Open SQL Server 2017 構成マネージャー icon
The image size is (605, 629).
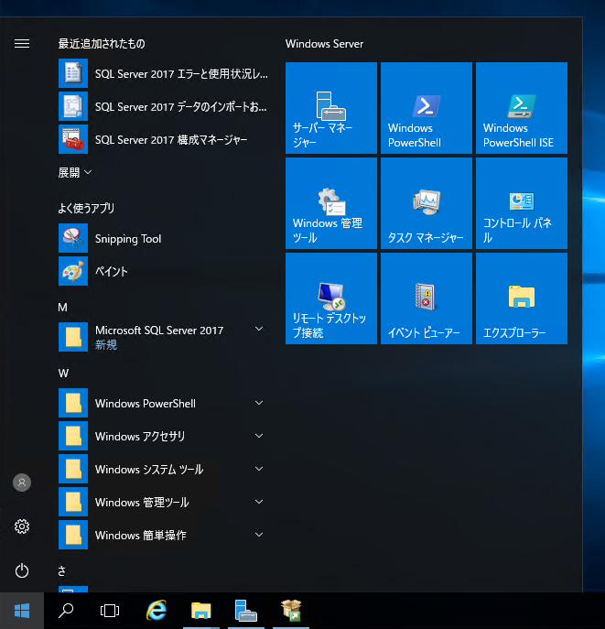73,139
